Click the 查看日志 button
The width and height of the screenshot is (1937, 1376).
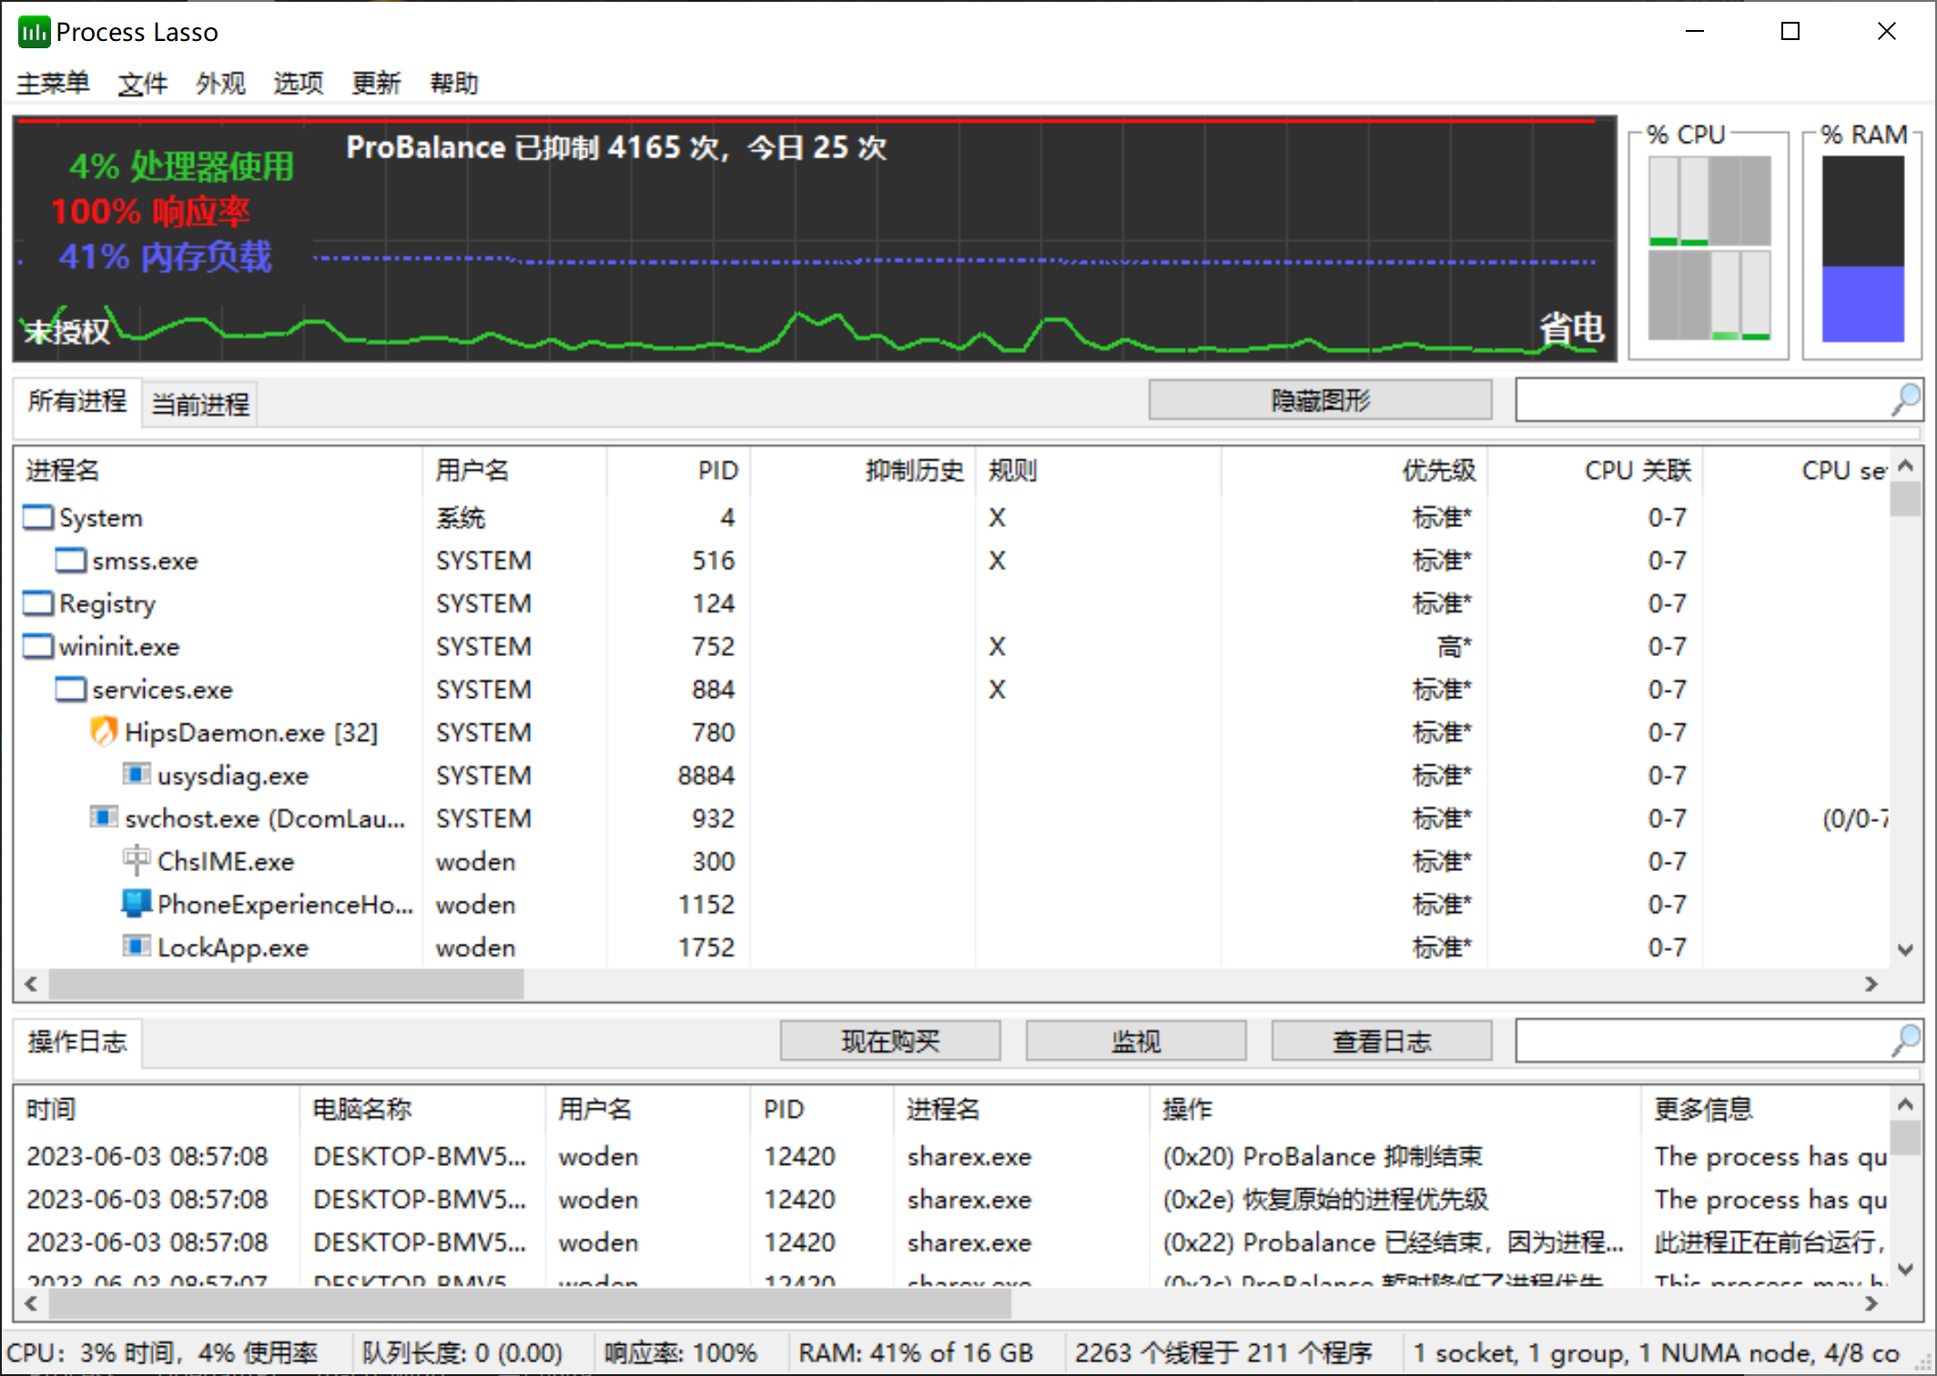tap(1381, 1040)
